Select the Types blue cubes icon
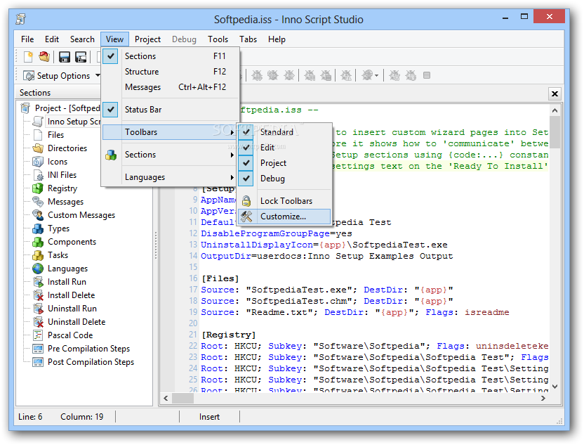Image resolution: width=584 pixels, height=445 pixels. point(38,228)
